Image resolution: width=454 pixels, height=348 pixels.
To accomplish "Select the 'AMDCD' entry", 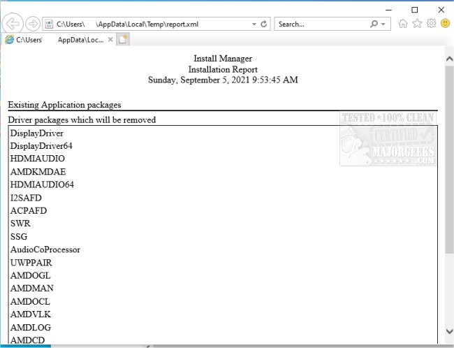I will [27, 340].
